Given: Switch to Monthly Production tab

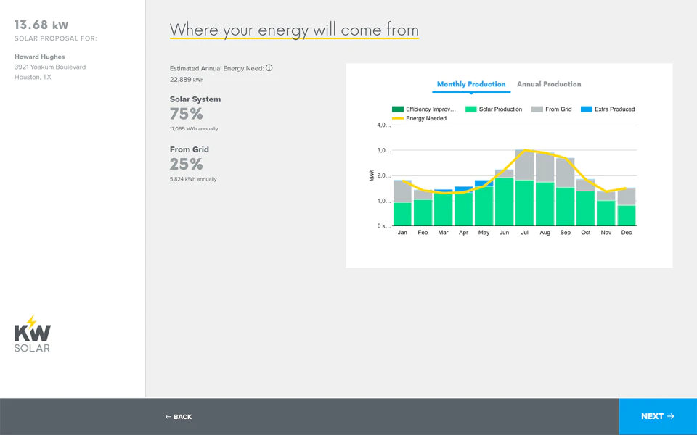Looking at the screenshot, I should pyautogui.click(x=471, y=84).
